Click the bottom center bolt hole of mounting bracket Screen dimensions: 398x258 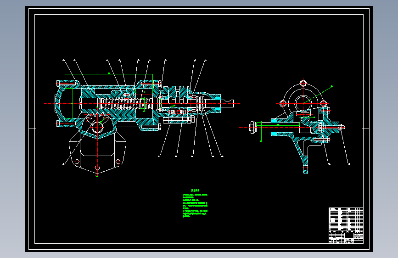pyautogui.click(x=97, y=168)
